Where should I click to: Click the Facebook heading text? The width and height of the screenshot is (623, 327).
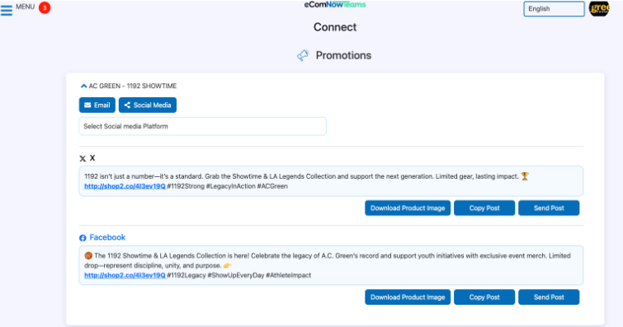tap(107, 237)
